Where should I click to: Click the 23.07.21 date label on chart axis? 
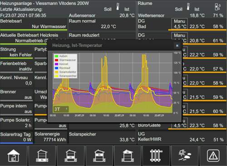[x=159, y=115]
